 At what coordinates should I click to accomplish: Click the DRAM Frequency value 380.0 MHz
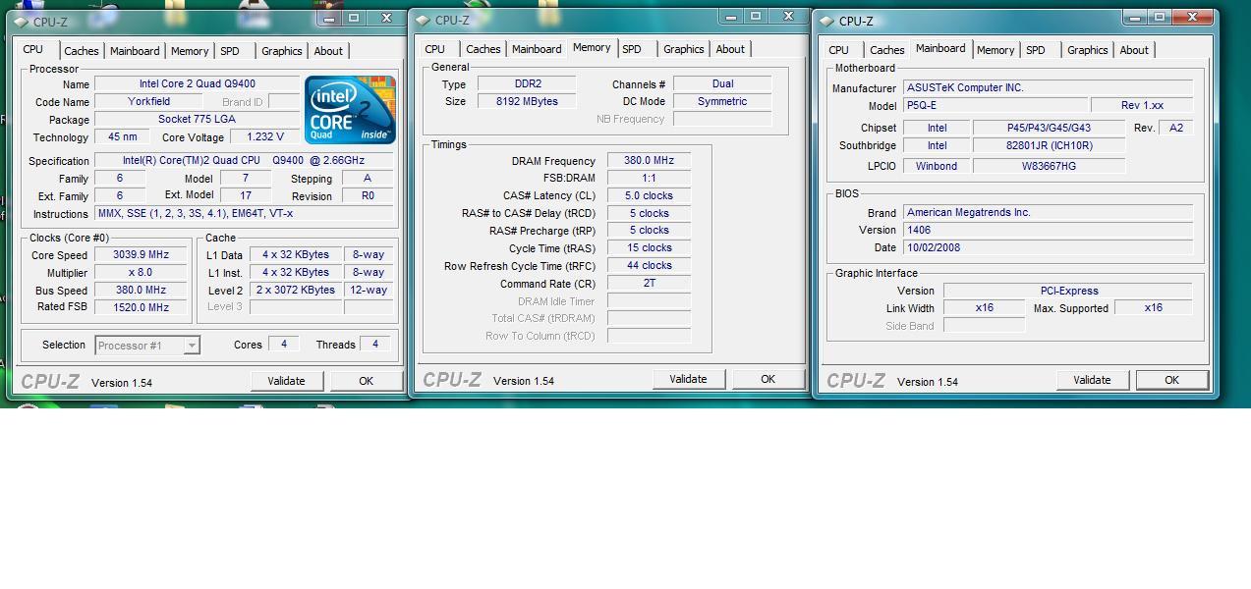(x=649, y=161)
